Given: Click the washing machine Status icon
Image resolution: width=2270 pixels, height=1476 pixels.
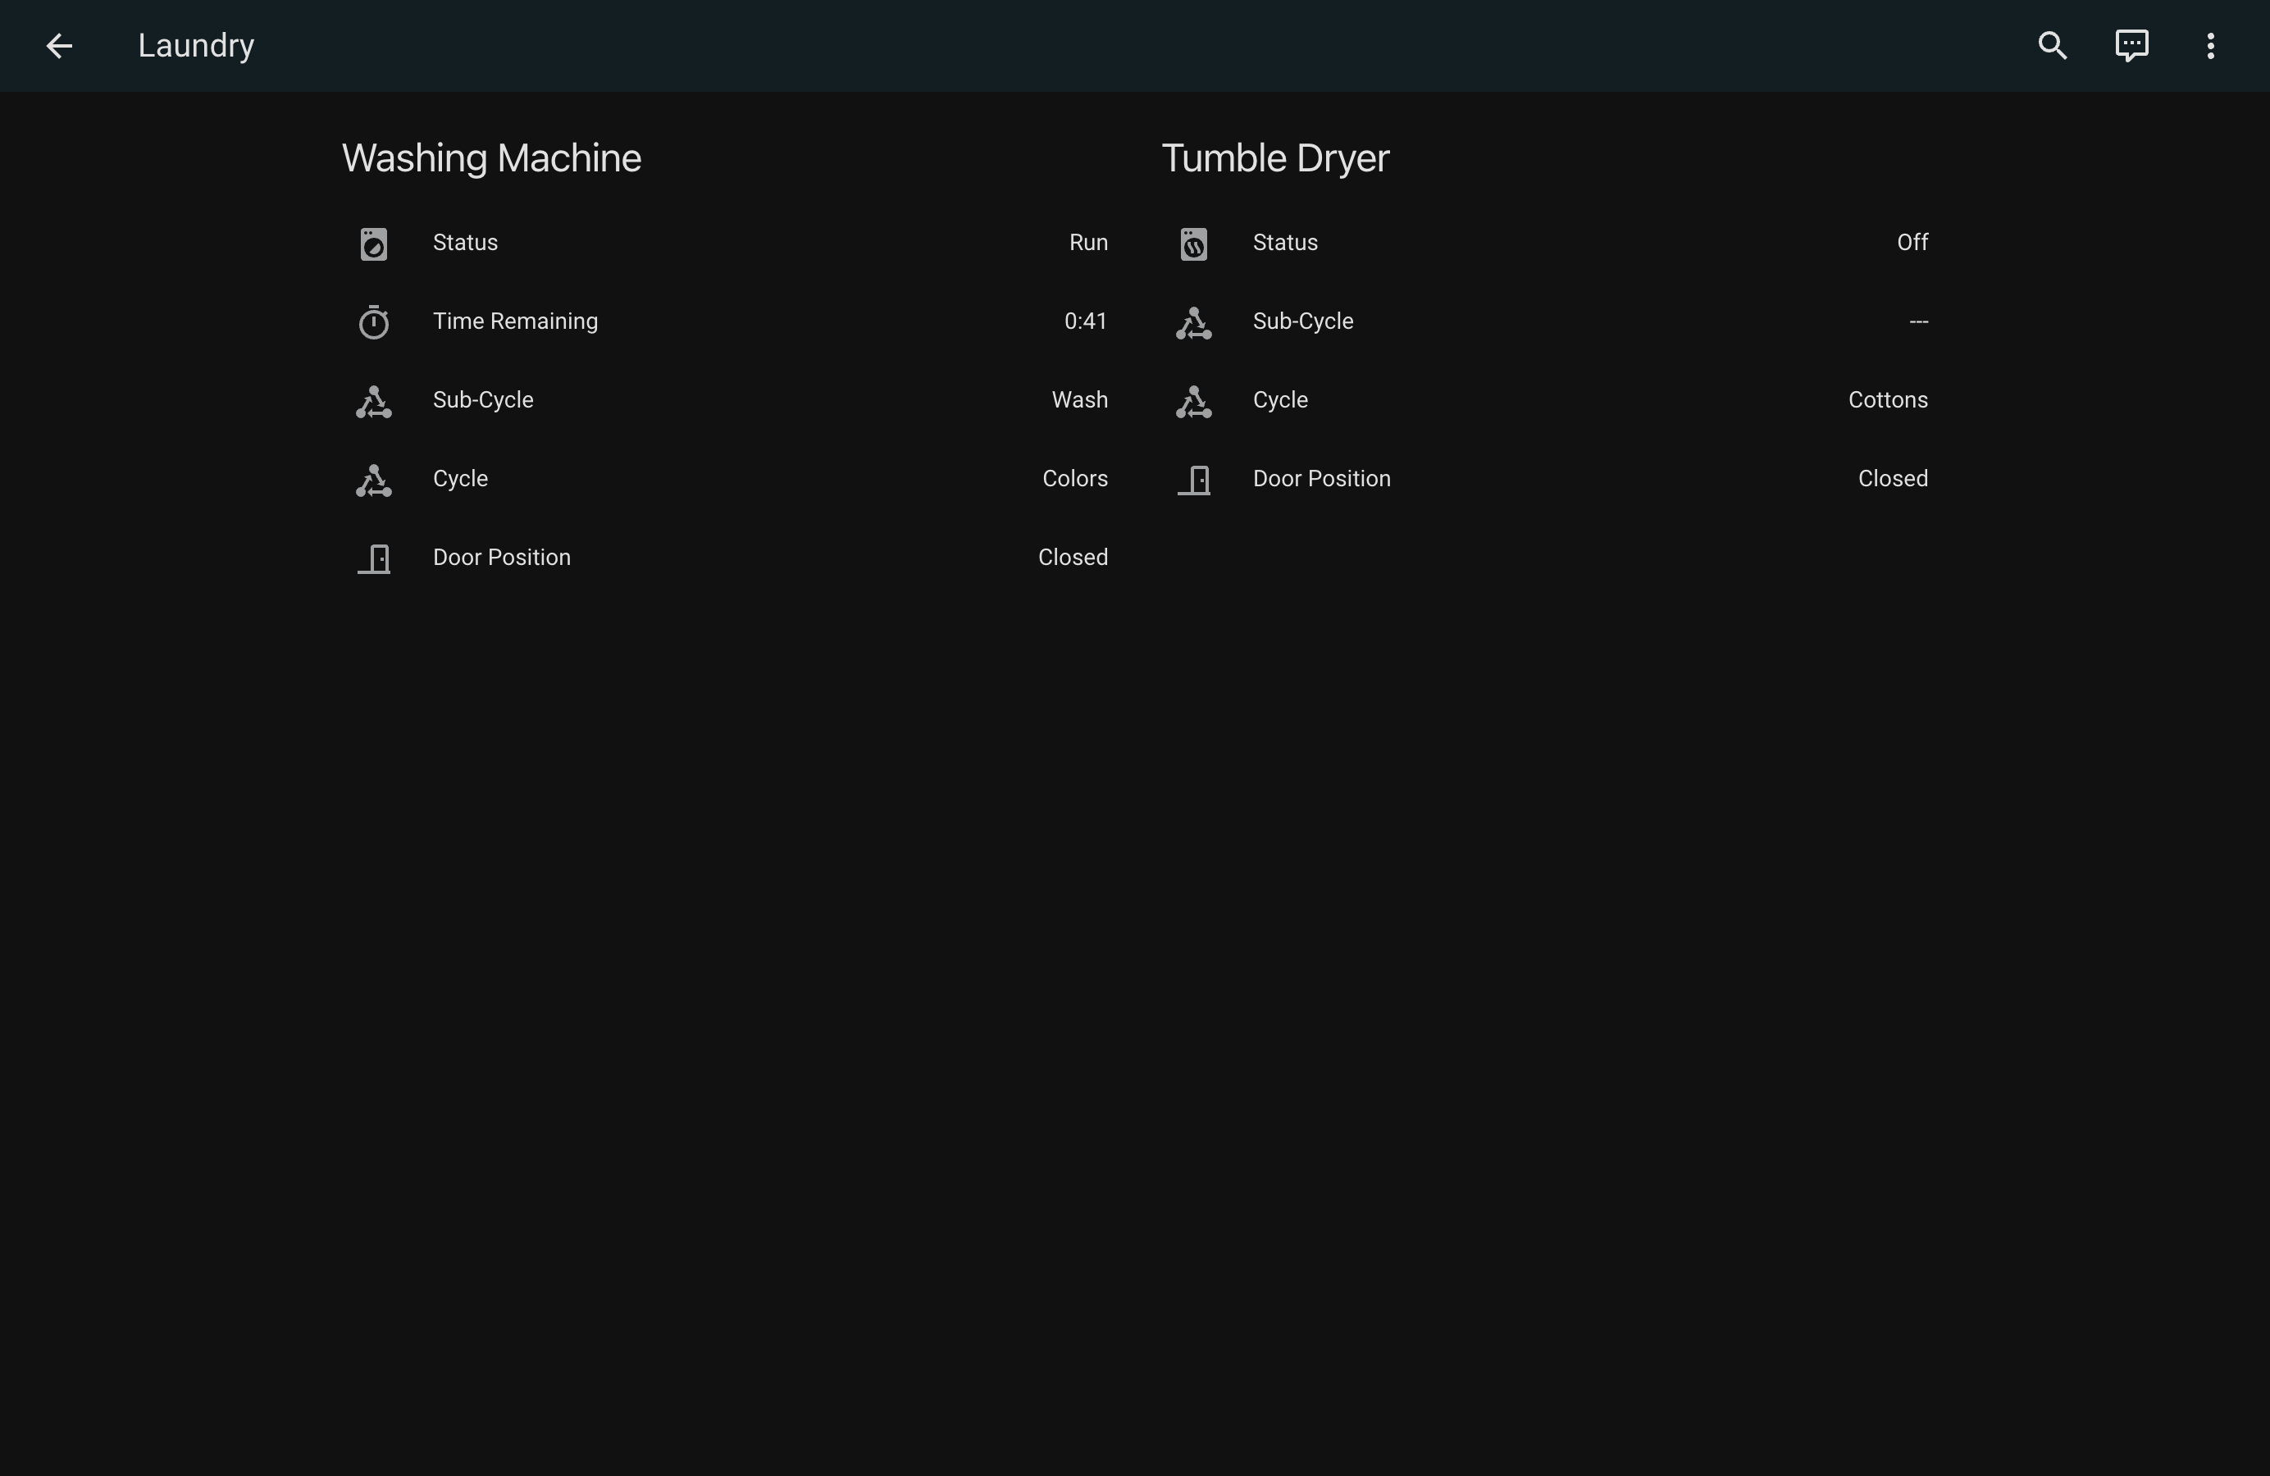Looking at the screenshot, I should (374, 244).
